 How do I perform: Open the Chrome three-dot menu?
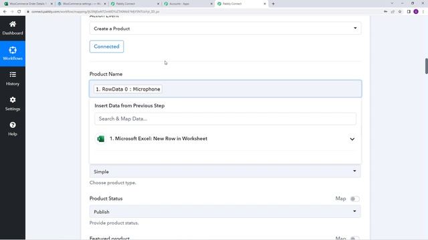pos(423,12)
